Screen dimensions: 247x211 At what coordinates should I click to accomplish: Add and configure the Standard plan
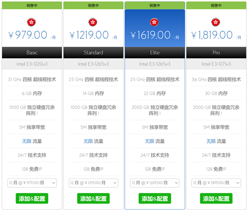point(94,199)
